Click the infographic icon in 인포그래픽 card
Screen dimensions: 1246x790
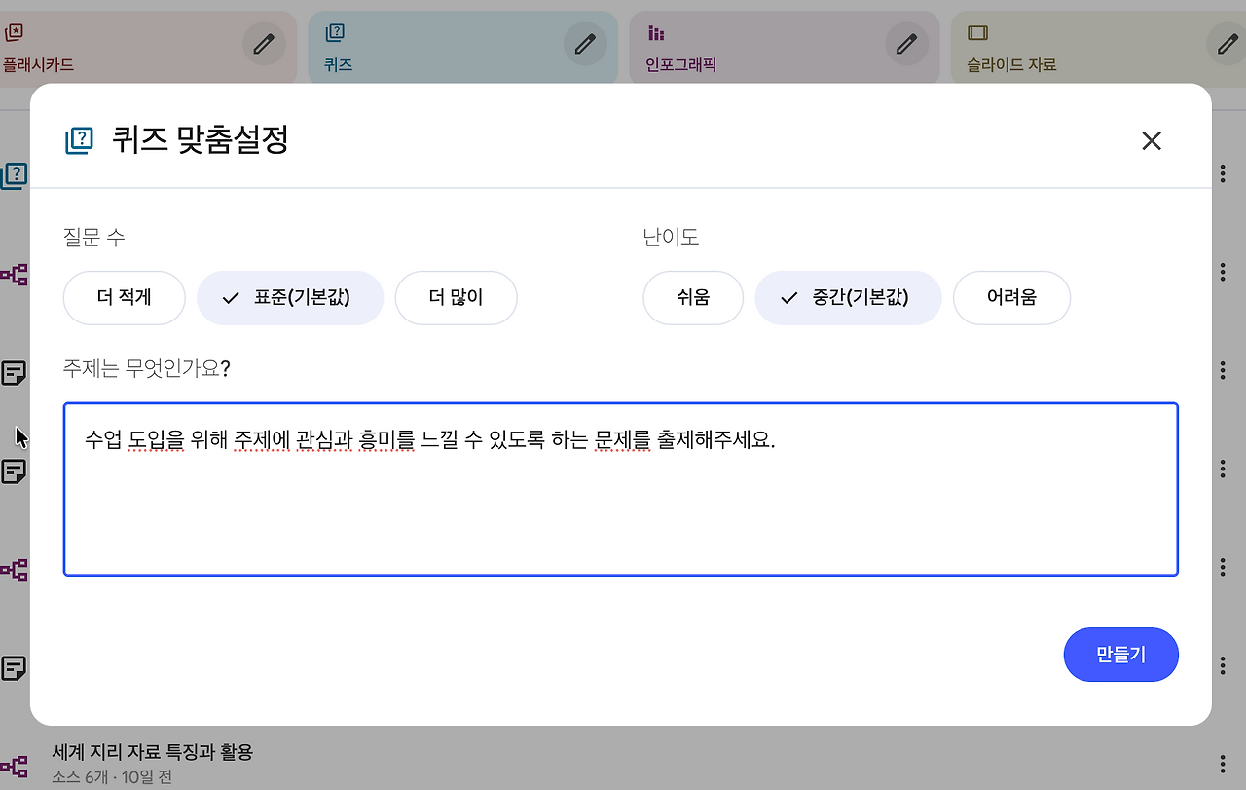656,33
